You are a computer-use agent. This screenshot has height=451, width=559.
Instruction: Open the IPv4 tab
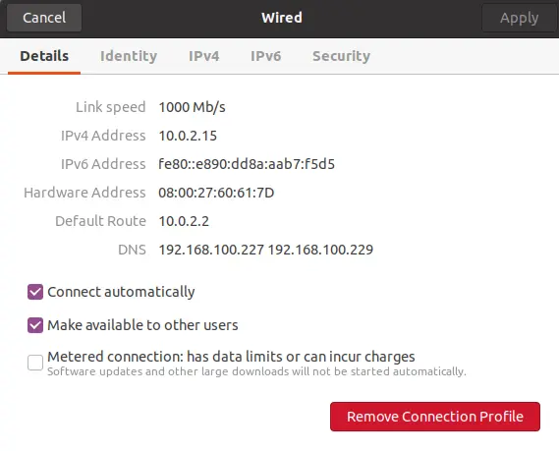pyautogui.click(x=204, y=56)
